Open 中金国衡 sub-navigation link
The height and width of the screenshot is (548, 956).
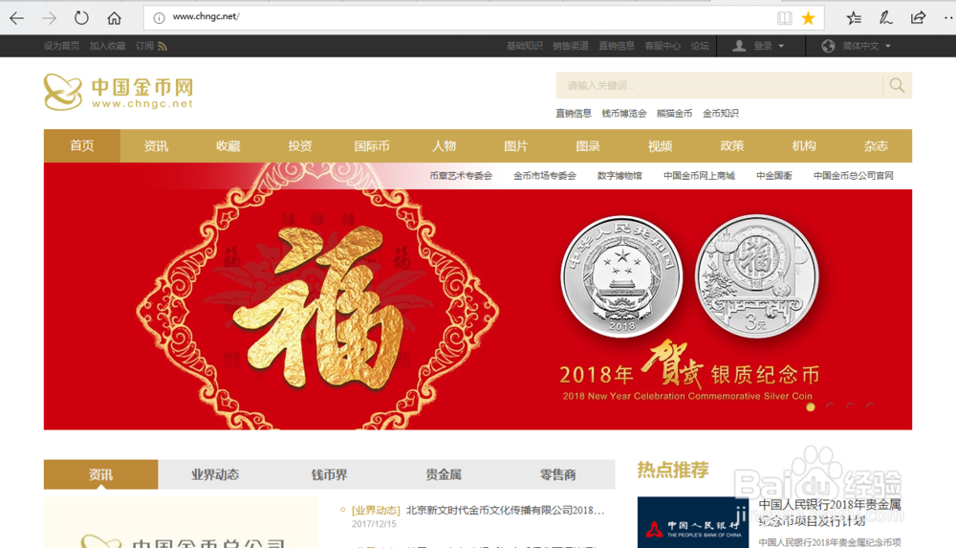click(x=773, y=176)
